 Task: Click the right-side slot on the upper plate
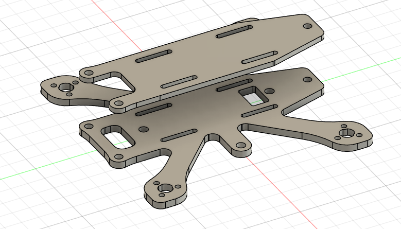coord(260,57)
